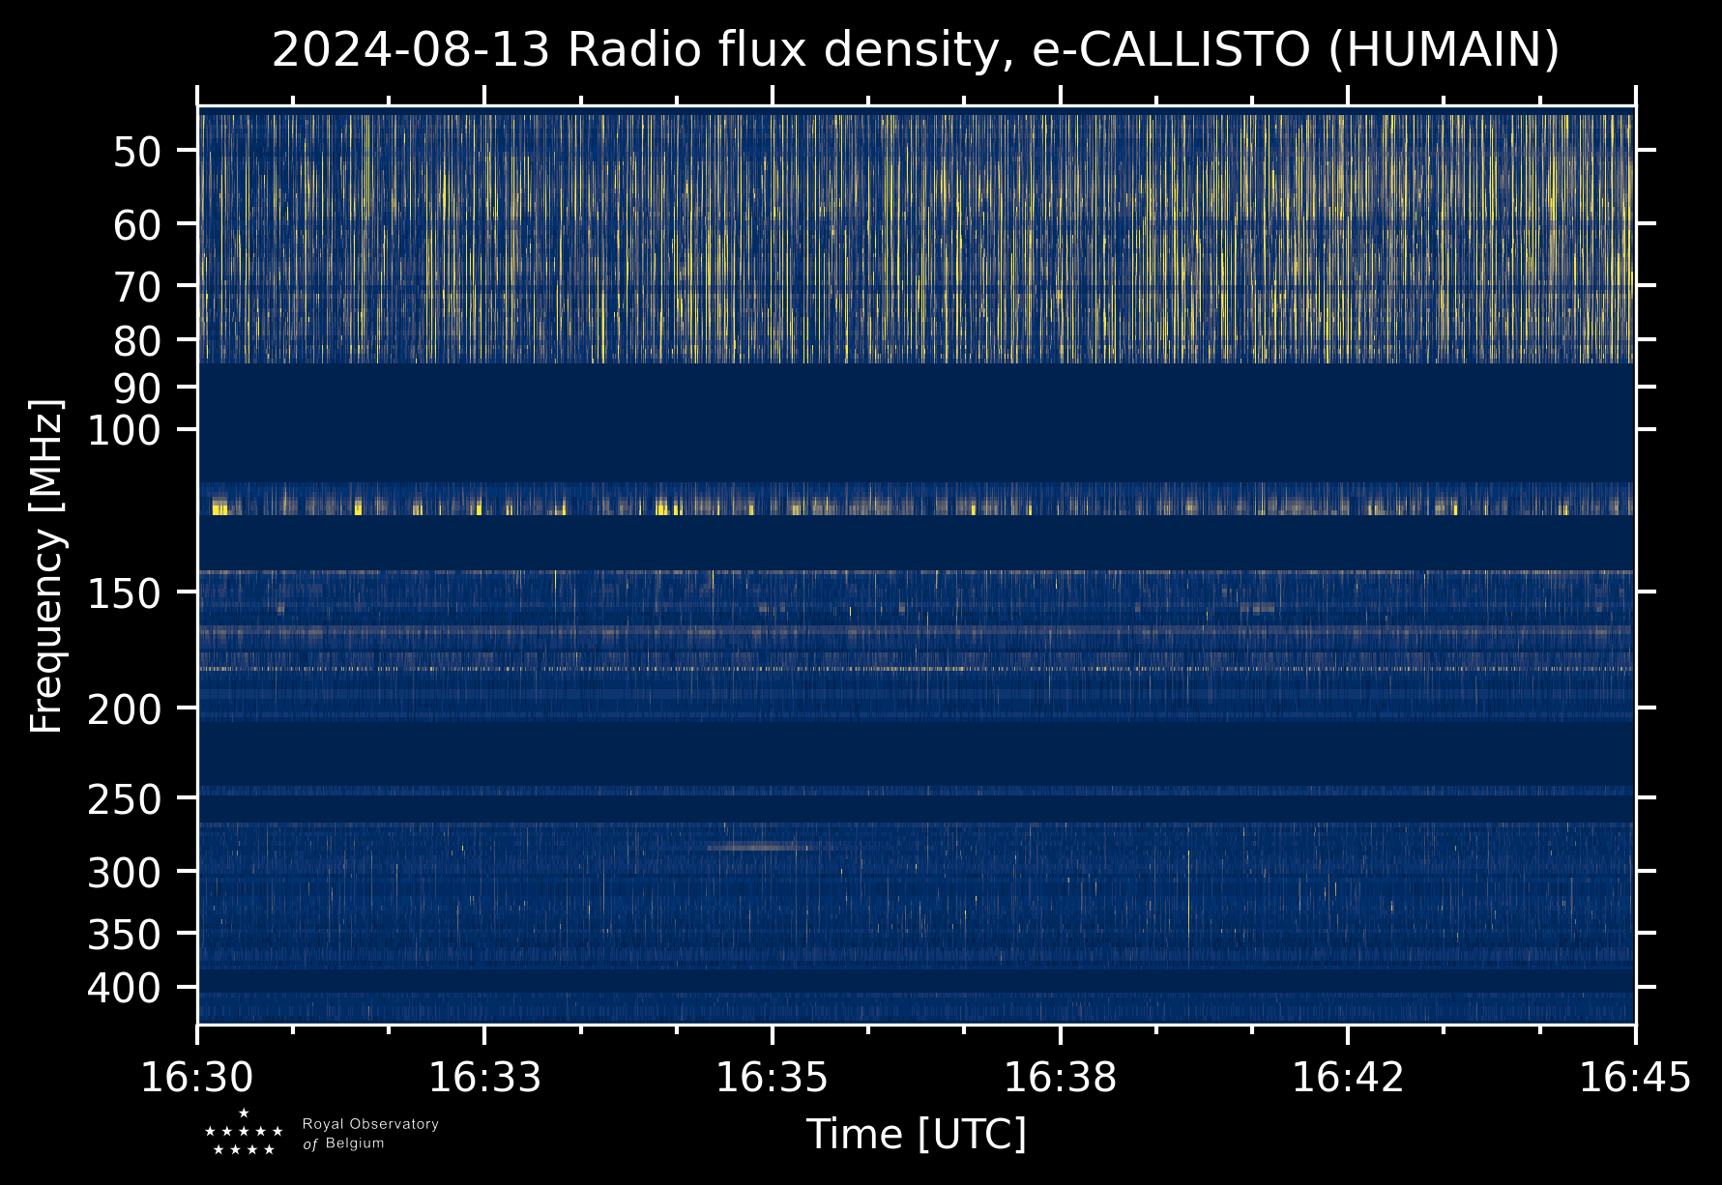Select the 16:35 time tick label
Viewport: 1722px width, 1185px height.
pyautogui.click(x=772, y=1077)
